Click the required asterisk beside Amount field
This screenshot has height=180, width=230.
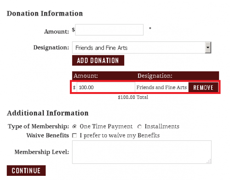(x=150, y=28)
